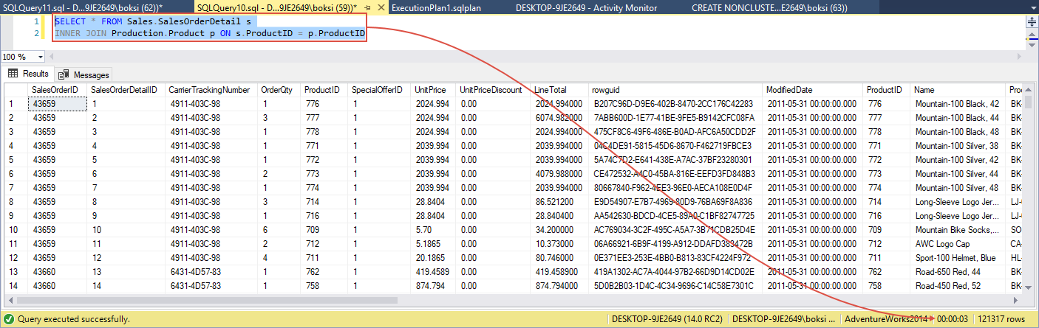Click LineTotal cell '34.200000'
This screenshot has width=1039, height=328.
559,229
